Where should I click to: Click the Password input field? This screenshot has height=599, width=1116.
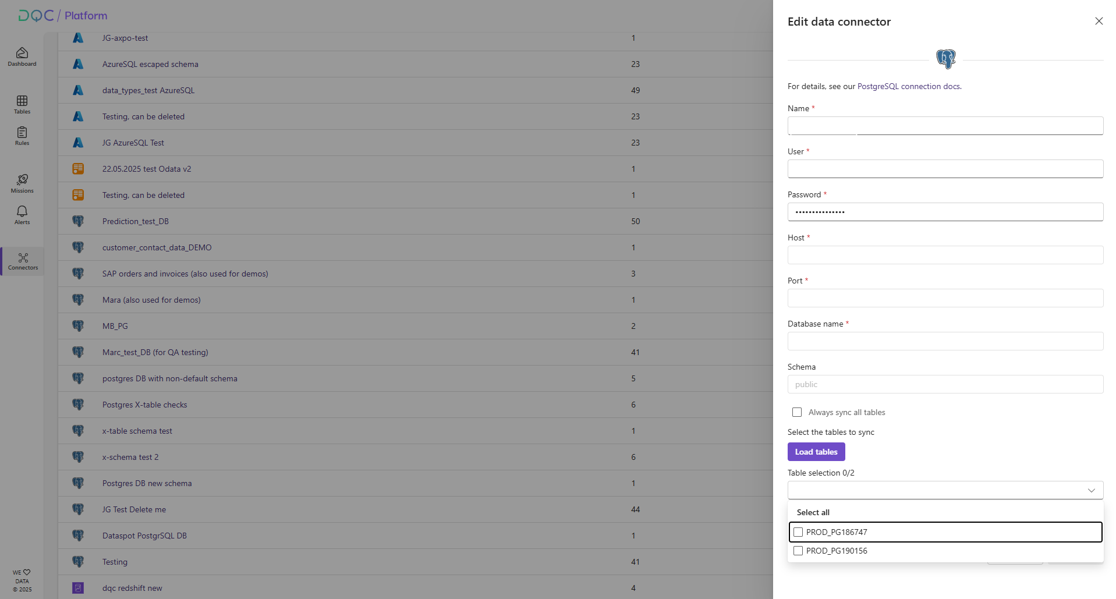tap(945, 212)
